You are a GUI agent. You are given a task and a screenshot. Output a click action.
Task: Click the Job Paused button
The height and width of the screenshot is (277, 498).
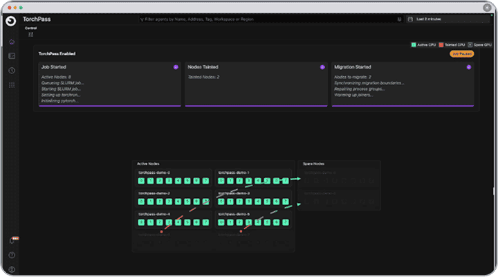(x=461, y=53)
